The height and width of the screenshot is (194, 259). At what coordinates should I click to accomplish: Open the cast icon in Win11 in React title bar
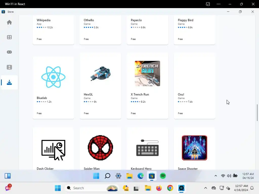208,4
